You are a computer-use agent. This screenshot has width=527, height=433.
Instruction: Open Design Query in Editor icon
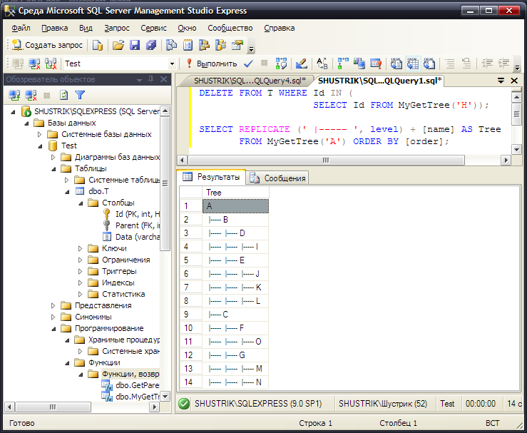301,63
